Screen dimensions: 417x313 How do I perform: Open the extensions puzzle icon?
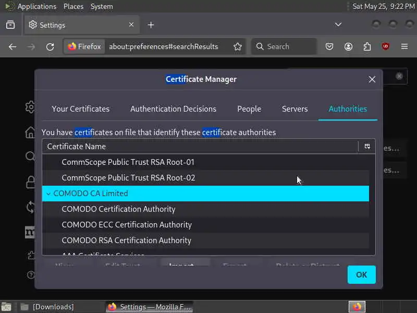click(x=367, y=47)
